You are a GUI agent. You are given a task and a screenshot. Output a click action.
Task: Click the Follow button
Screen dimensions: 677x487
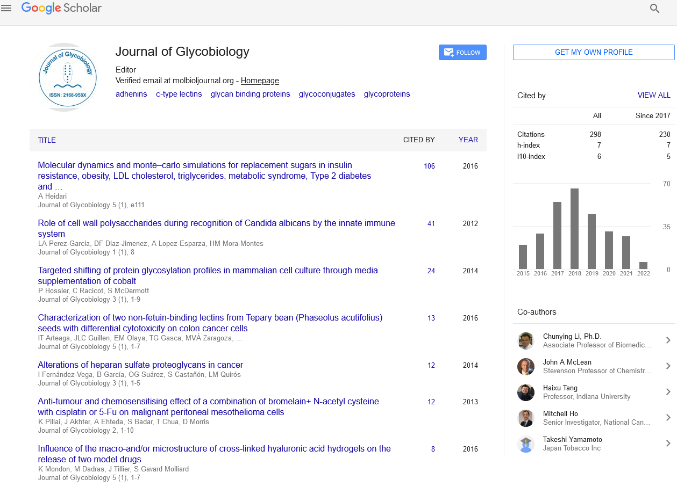pos(462,53)
